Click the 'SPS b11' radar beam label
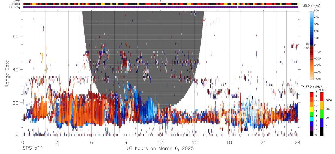The height and width of the screenshot is (154, 335). [x=32, y=149]
